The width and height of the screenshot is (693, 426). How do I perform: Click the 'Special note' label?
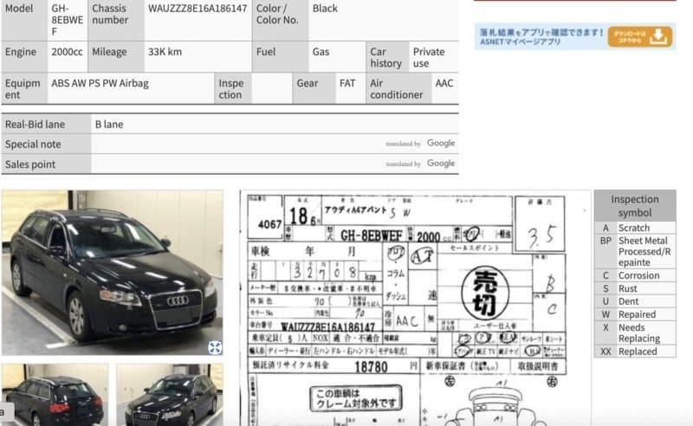[33, 144]
